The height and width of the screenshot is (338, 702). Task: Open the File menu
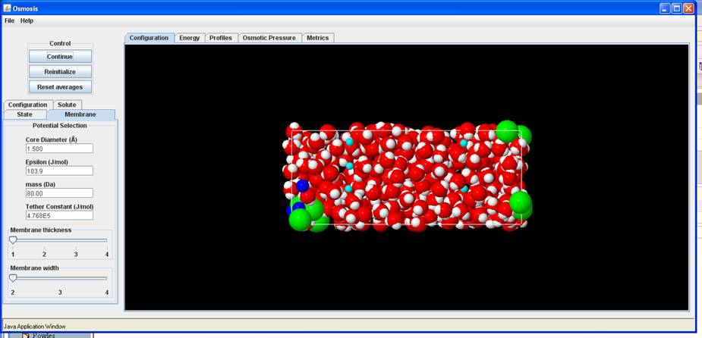click(9, 20)
